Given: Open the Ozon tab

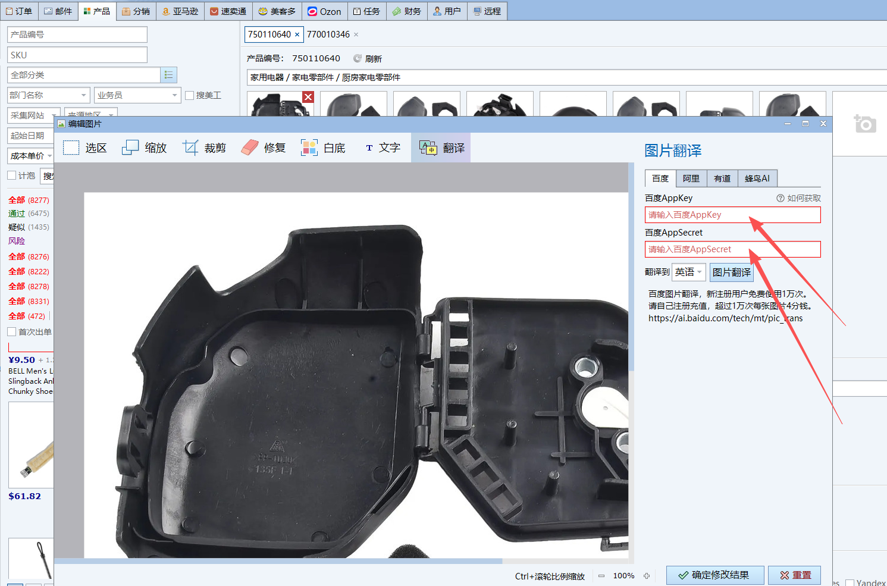Looking at the screenshot, I should click(325, 11).
